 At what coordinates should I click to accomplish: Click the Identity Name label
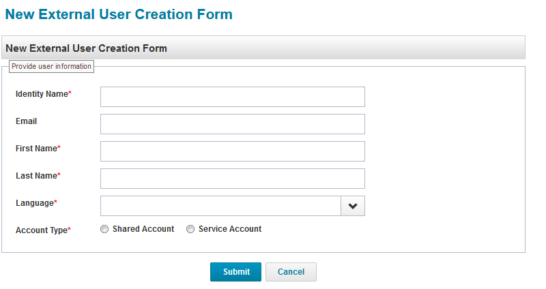pos(42,94)
